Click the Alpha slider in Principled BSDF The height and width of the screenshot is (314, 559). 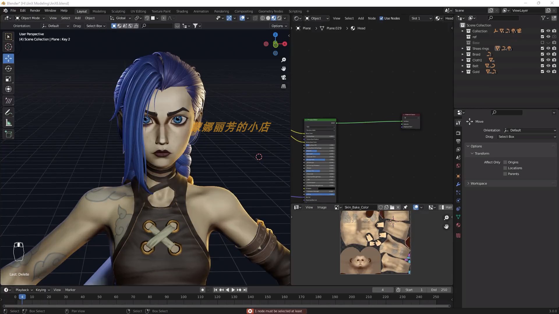[320, 194]
